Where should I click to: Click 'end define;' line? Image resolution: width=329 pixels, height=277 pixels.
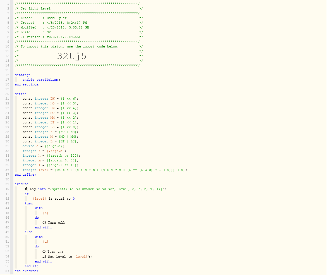click(x=25, y=175)
